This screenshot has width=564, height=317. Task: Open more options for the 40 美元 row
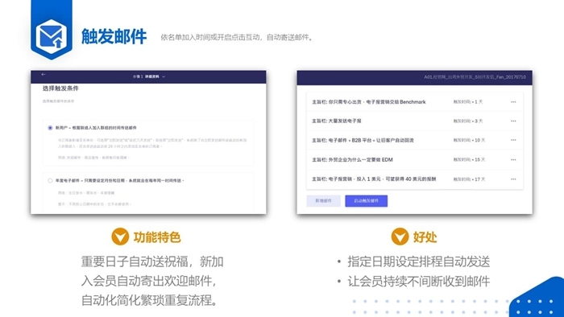tap(513, 179)
